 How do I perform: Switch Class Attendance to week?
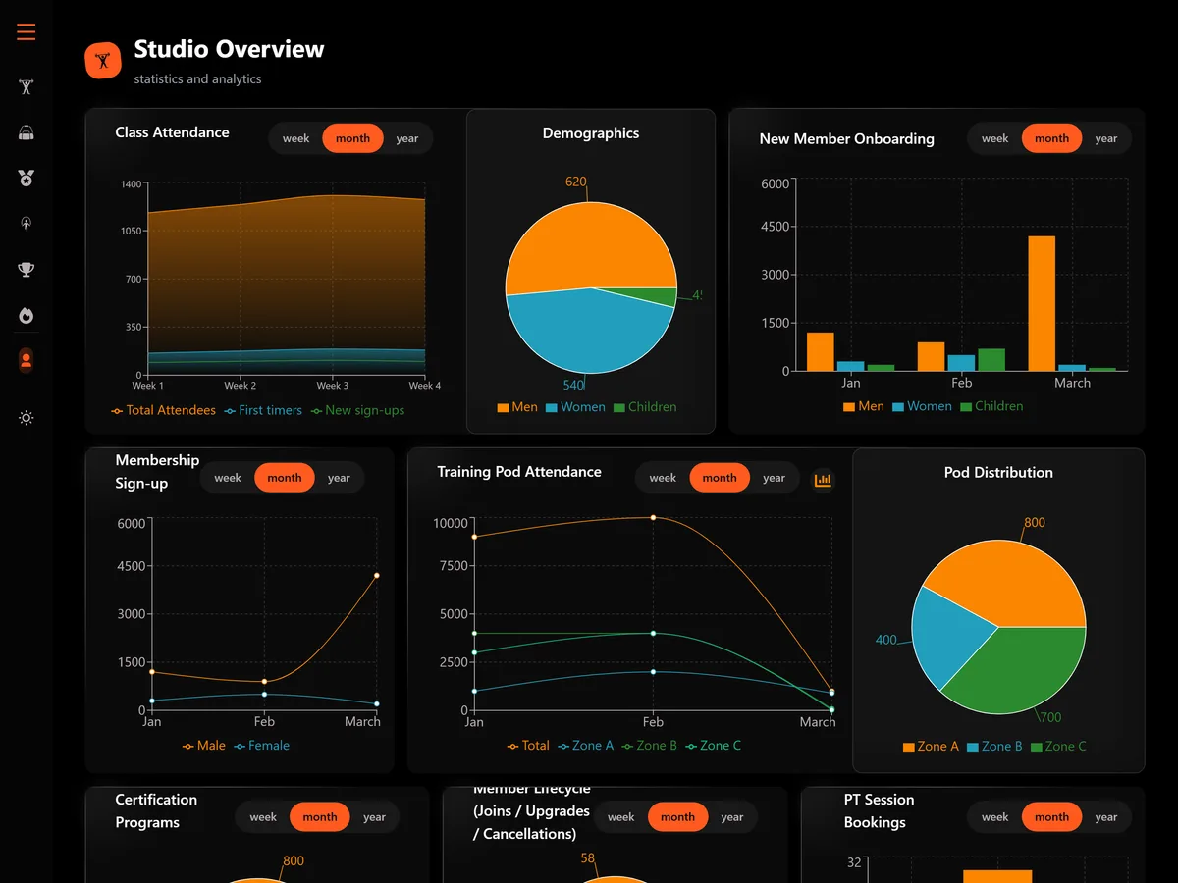[295, 138]
